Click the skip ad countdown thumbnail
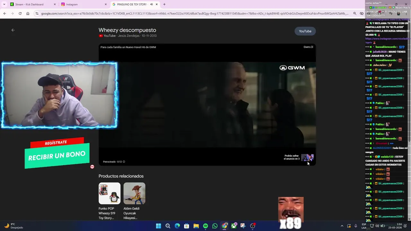 coord(307,158)
